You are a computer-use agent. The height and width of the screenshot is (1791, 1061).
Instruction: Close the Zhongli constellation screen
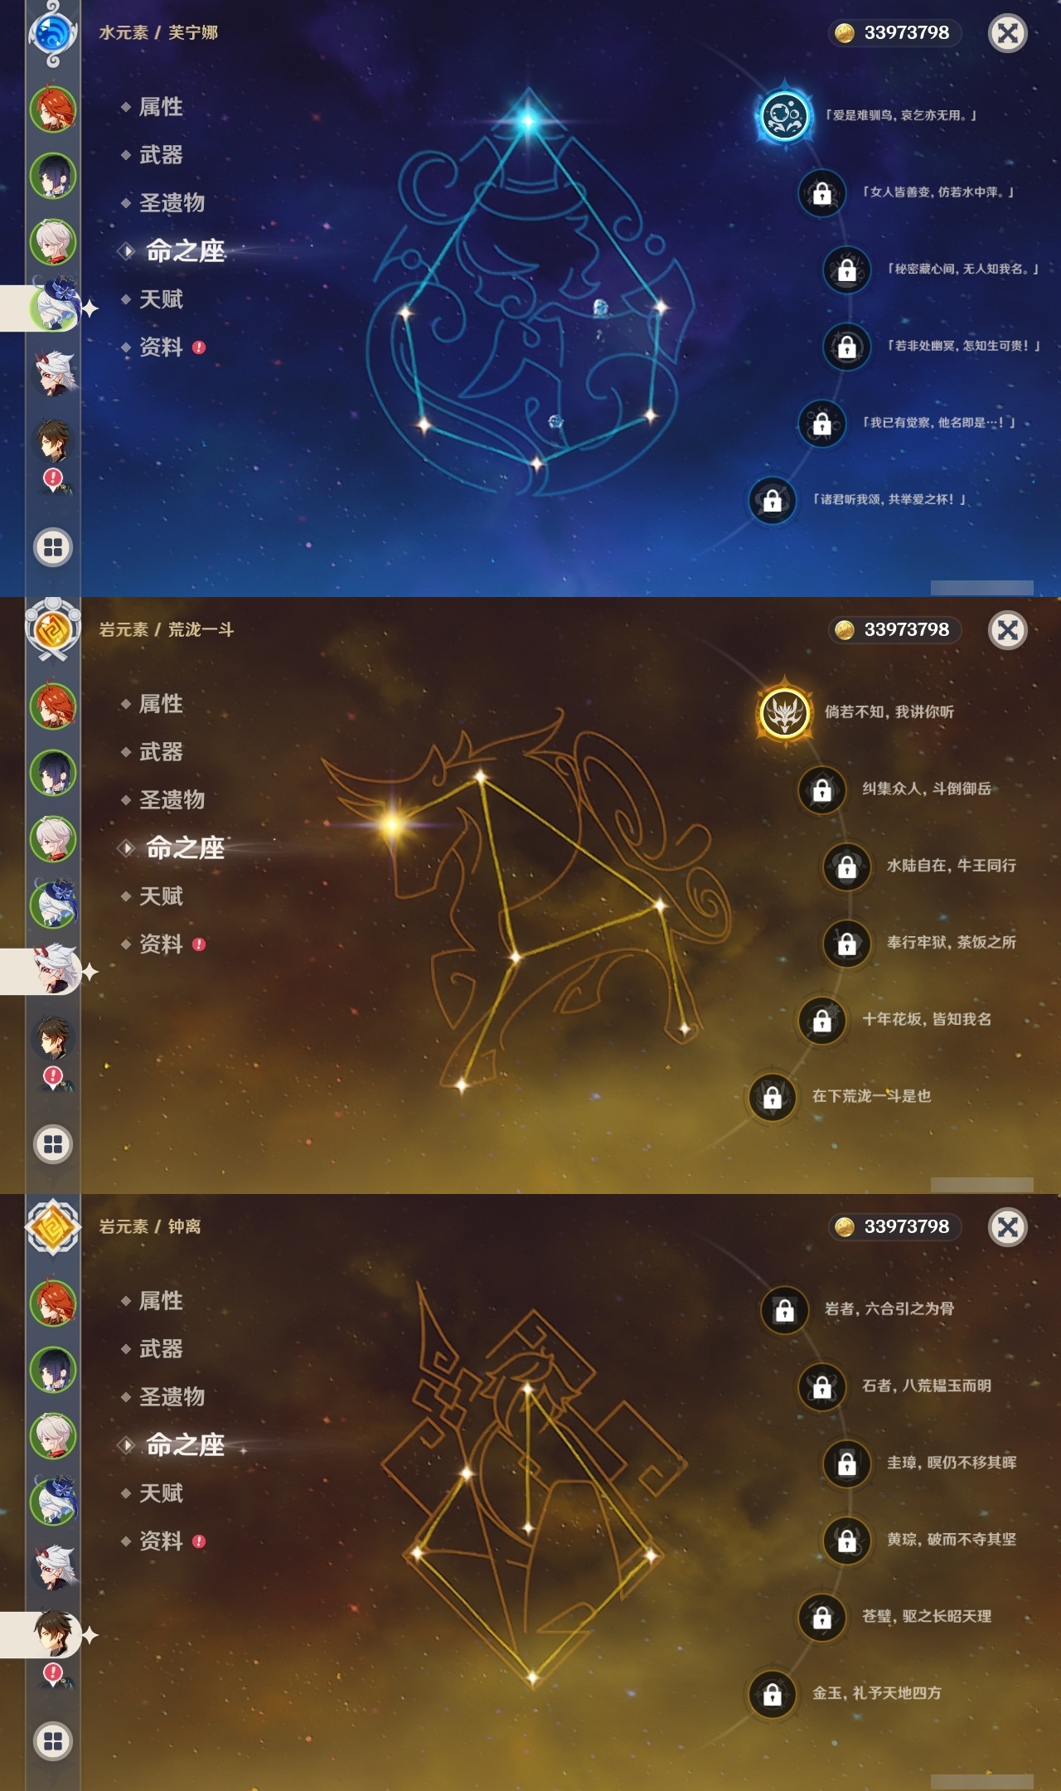coord(1008,1227)
